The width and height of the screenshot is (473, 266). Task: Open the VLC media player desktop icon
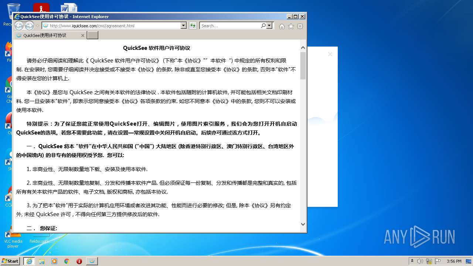[13, 238]
